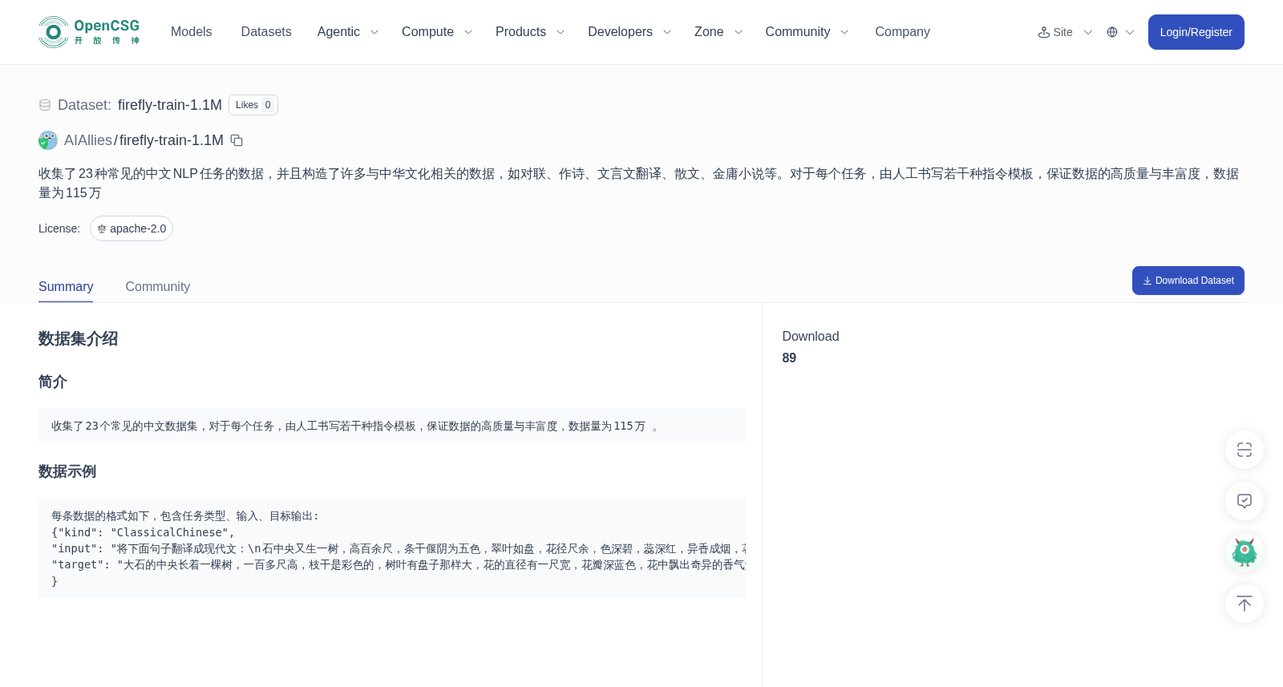Screen dimensions: 1283x687
Task: Open the AIAllies avatar image
Action: coord(48,140)
